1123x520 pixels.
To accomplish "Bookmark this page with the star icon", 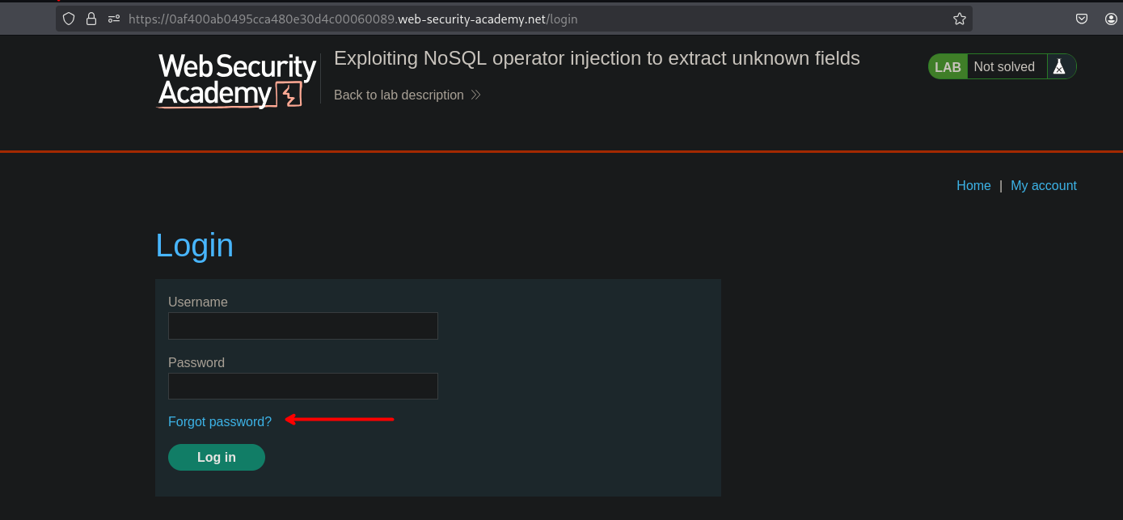I will (959, 19).
